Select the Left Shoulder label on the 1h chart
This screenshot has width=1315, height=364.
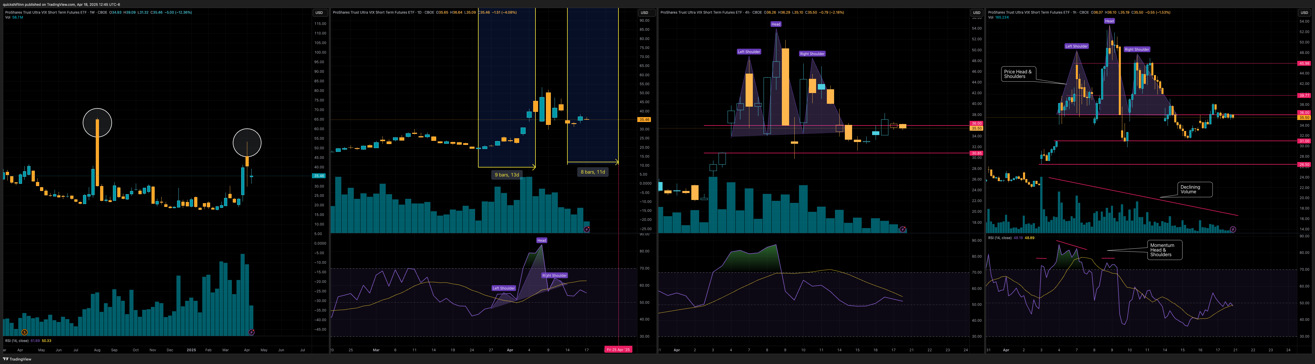pos(1077,46)
